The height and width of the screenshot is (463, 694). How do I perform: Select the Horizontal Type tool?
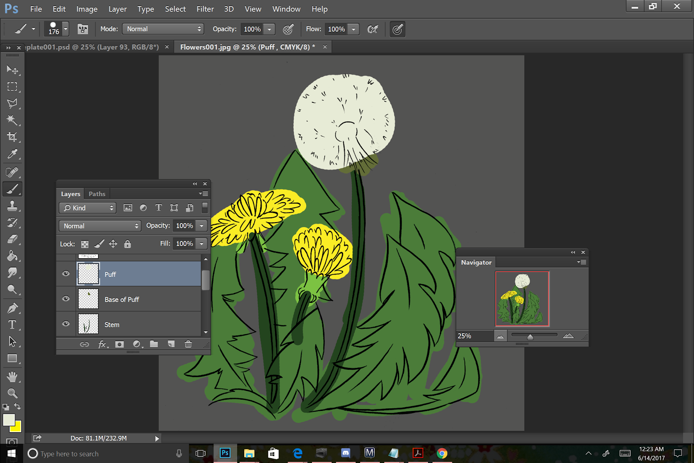tap(12, 325)
